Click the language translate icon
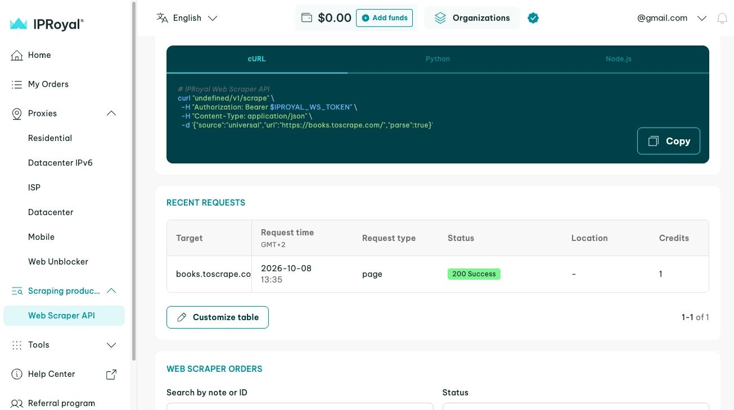The height and width of the screenshot is (410, 734). pyautogui.click(x=163, y=18)
